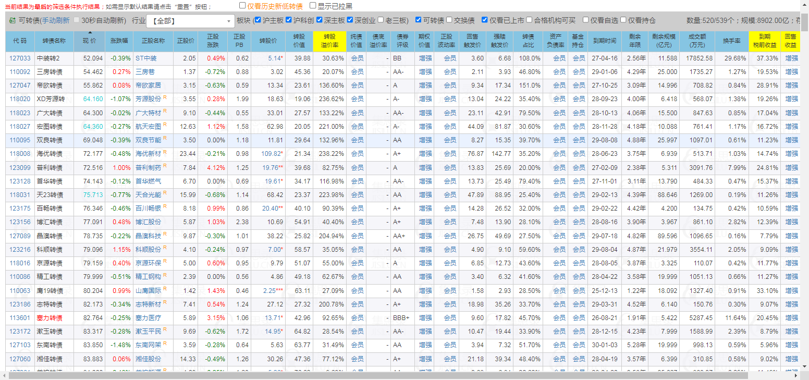Image resolution: width=809 pixels, height=380 pixels.
Task: Sort by the 转股溢价率 column header
Action: click(329, 41)
